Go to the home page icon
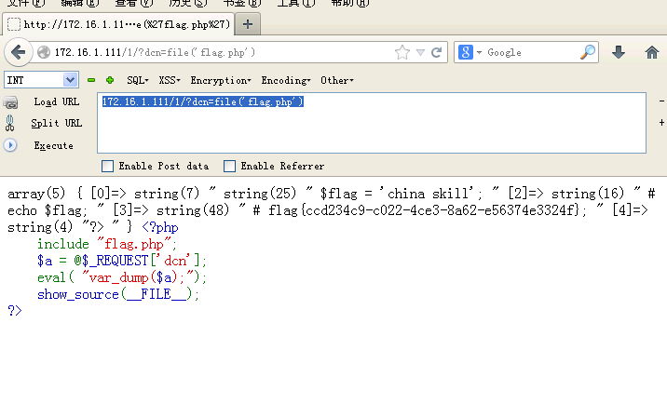 click(652, 52)
